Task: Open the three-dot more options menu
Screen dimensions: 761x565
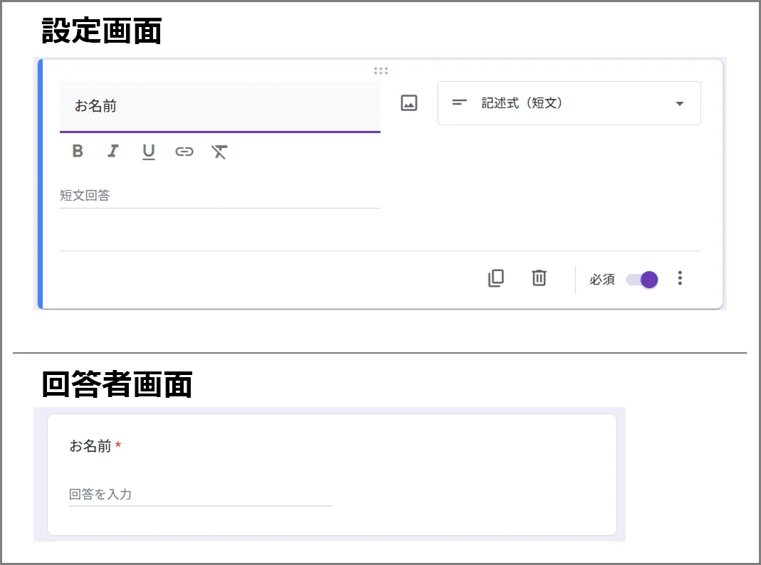Action: pos(680,278)
